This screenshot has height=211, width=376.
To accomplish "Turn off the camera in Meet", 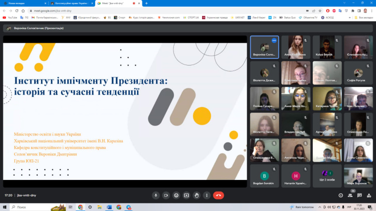I will (166, 195).
